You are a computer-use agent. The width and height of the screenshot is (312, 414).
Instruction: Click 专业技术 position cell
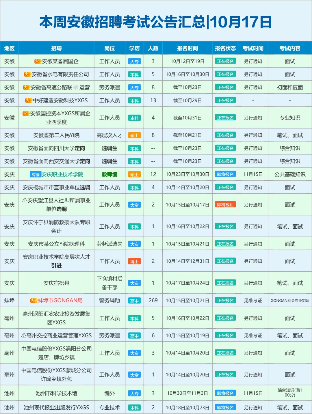pyautogui.click(x=109, y=408)
